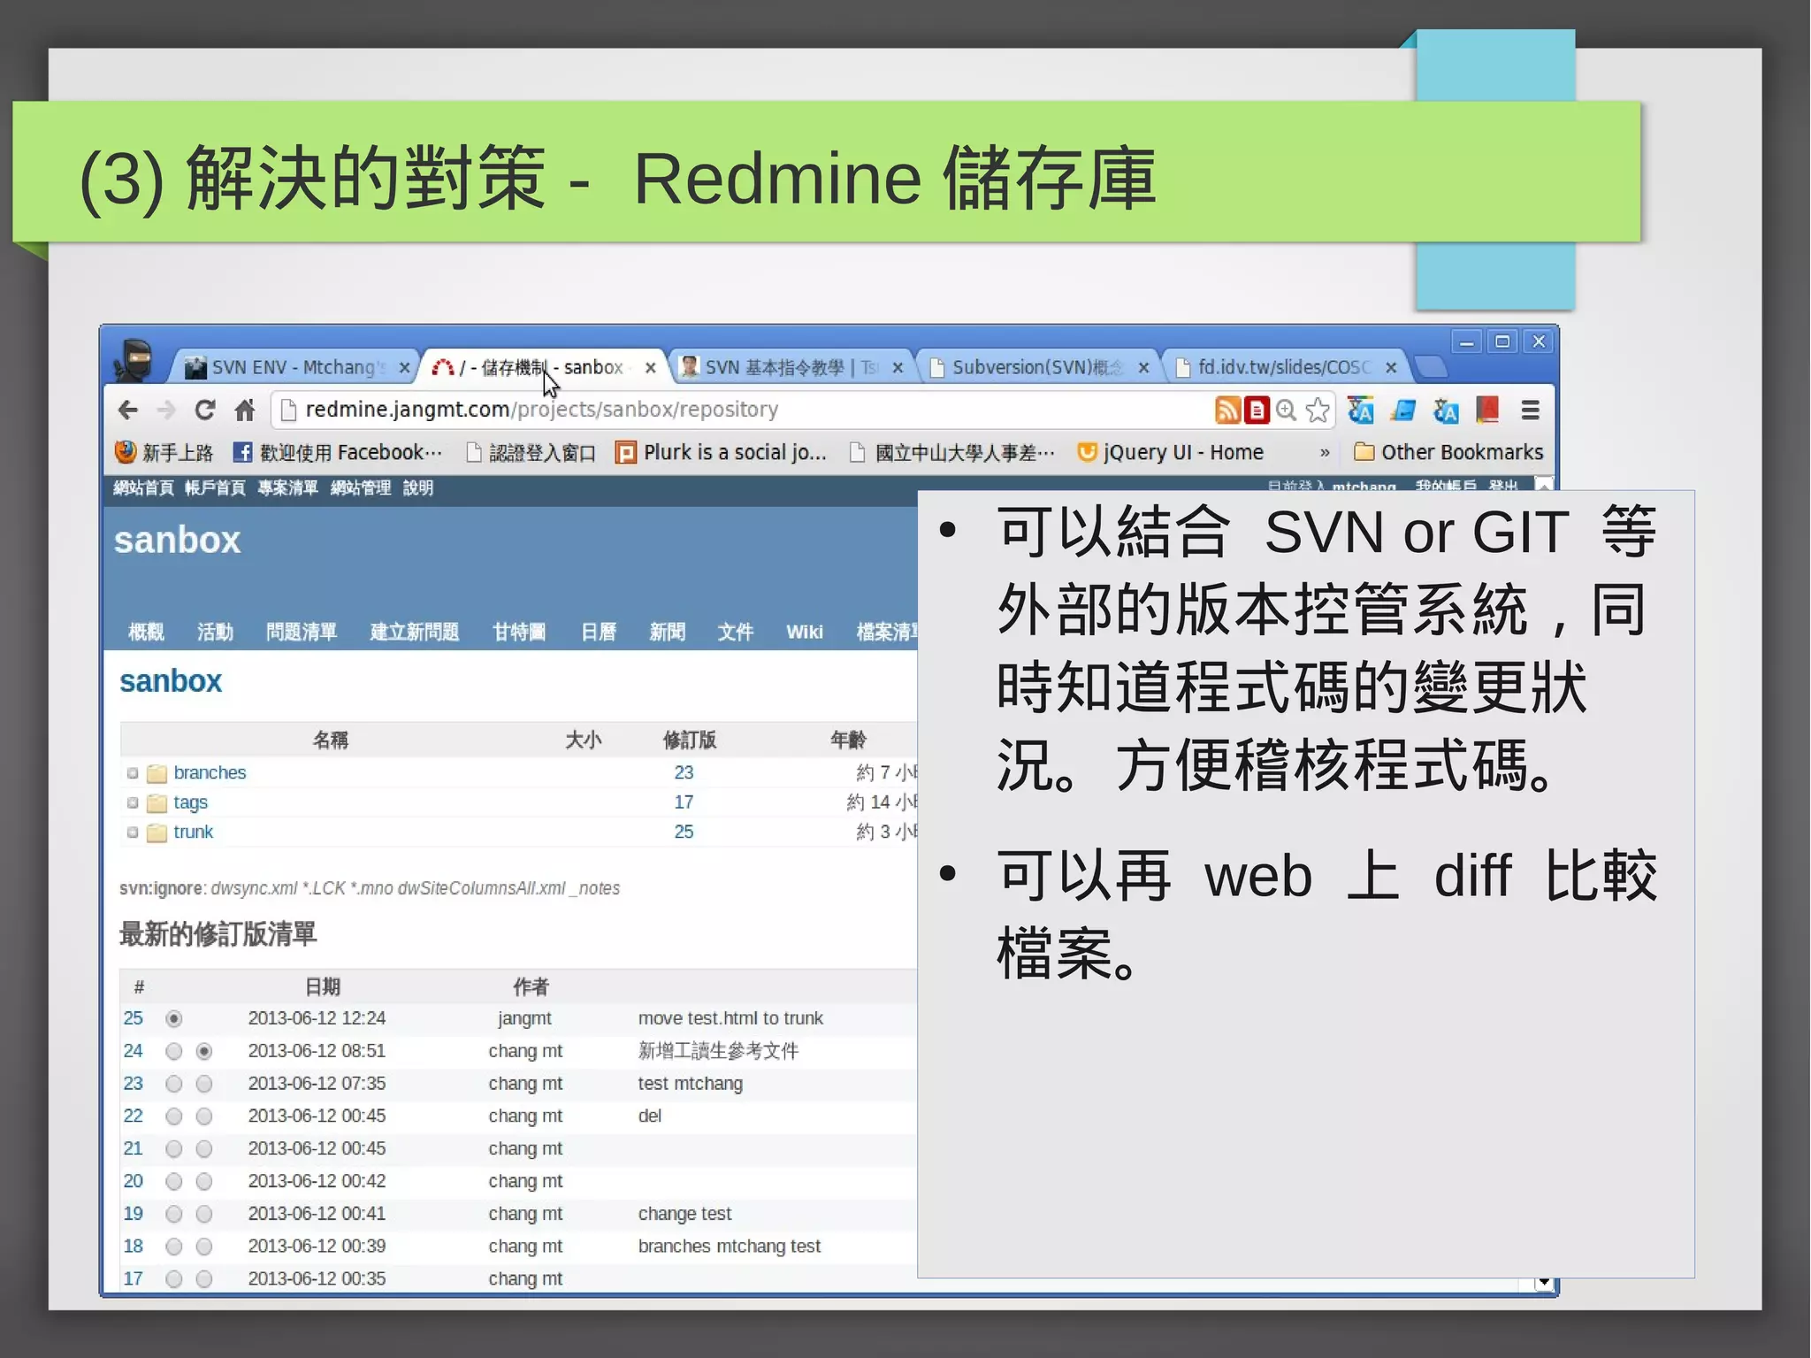The width and height of the screenshot is (1811, 1358).
Task: Click the jQuery UI - Home bookmark
Action: click(1171, 453)
